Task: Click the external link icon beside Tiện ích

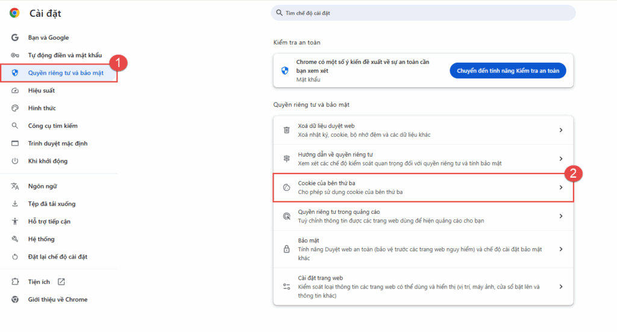Action: [61, 281]
